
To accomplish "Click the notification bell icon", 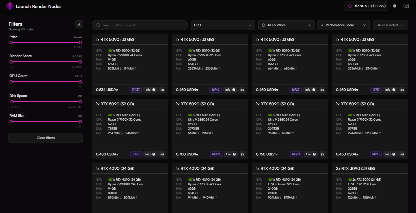I will point(395,6).
